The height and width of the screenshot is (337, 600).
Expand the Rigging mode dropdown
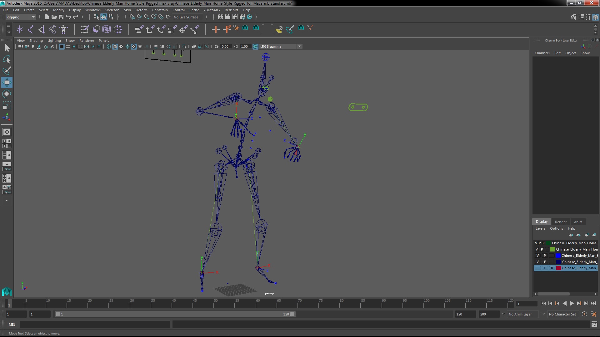(x=32, y=17)
